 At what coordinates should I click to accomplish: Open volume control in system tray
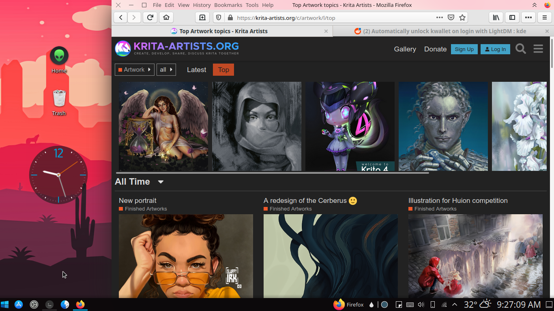(x=421, y=305)
